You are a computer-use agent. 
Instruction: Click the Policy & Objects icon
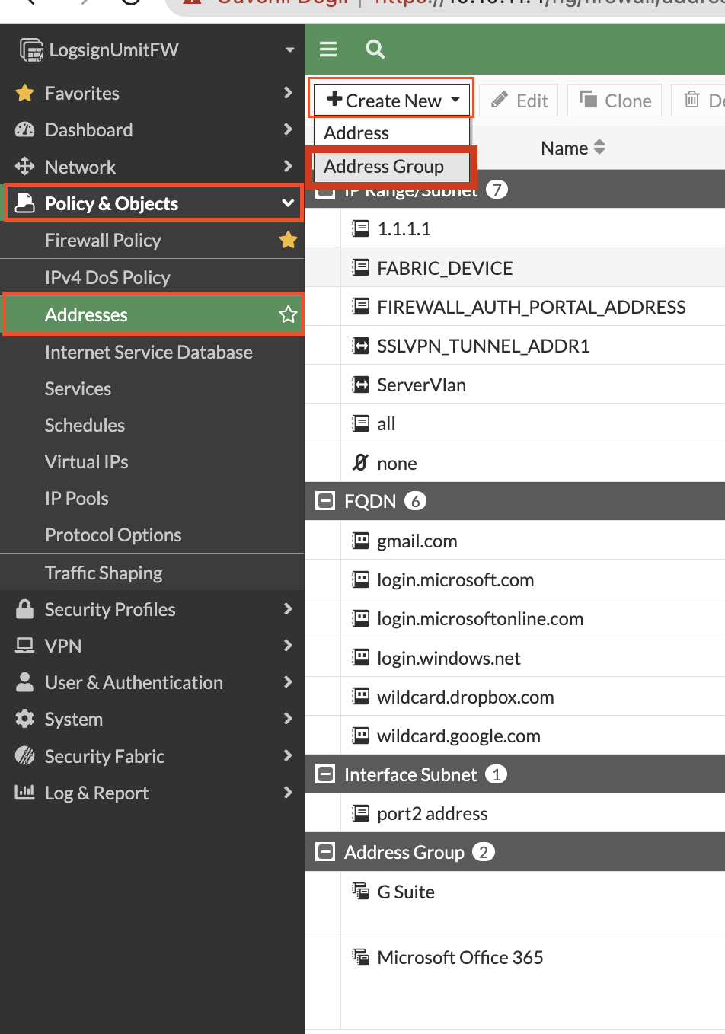point(25,203)
